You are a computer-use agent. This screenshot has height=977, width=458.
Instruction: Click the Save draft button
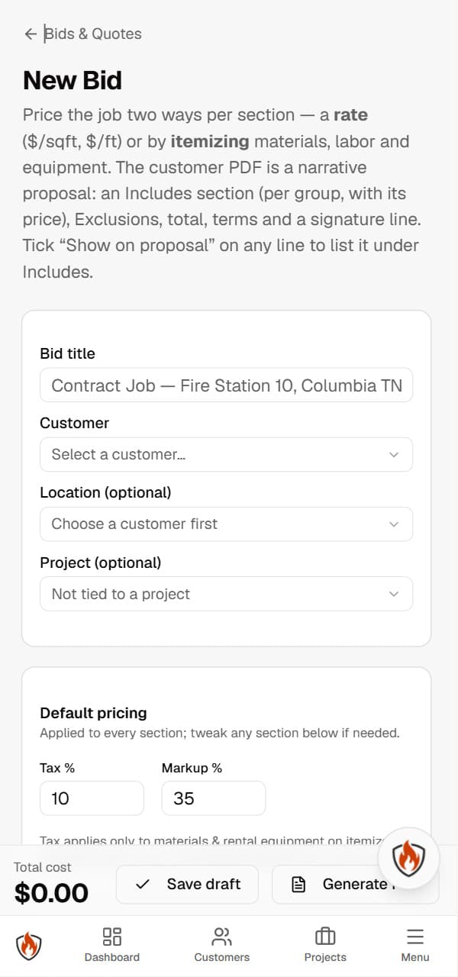[187, 884]
